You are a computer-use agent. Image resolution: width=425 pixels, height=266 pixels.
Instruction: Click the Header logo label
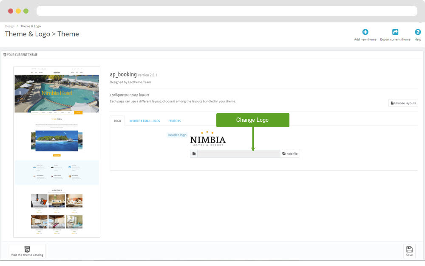click(177, 135)
